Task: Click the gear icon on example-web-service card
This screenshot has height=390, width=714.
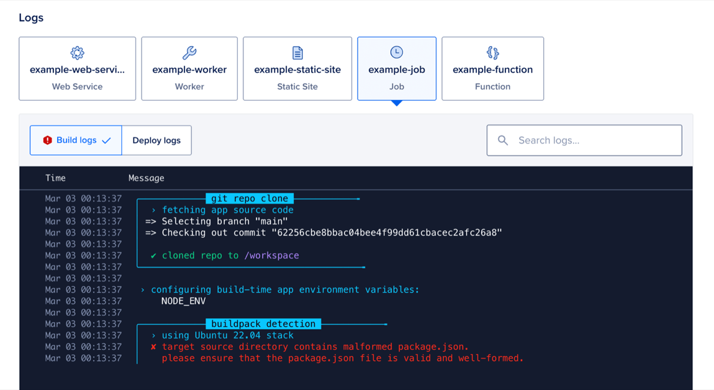Action: [77, 53]
